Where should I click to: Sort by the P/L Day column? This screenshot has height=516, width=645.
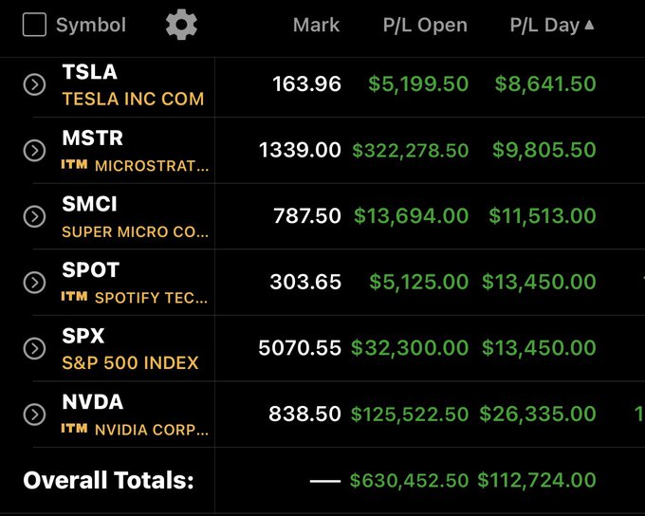pyautogui.click(x=544, y=26)
